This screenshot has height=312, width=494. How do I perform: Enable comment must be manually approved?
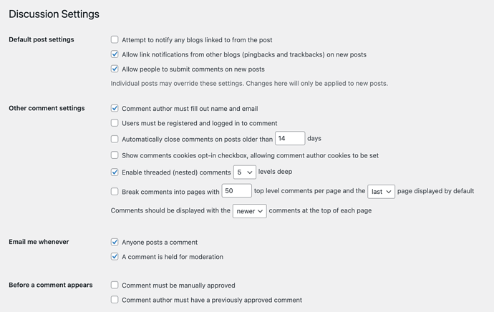tap(115, 286)
